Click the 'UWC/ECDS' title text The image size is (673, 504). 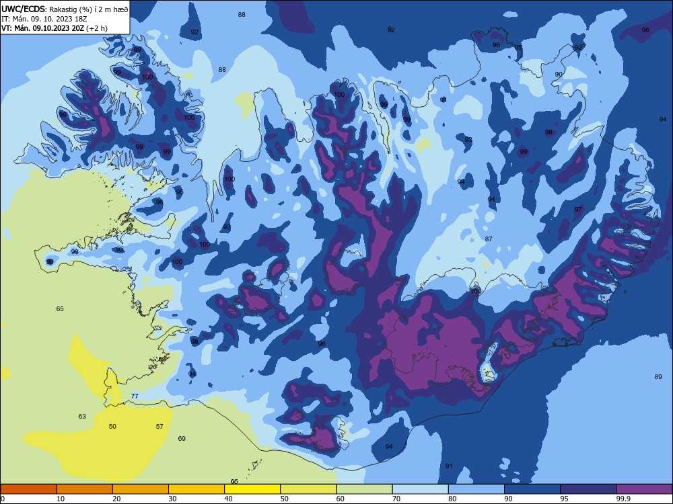pos(23,9)
